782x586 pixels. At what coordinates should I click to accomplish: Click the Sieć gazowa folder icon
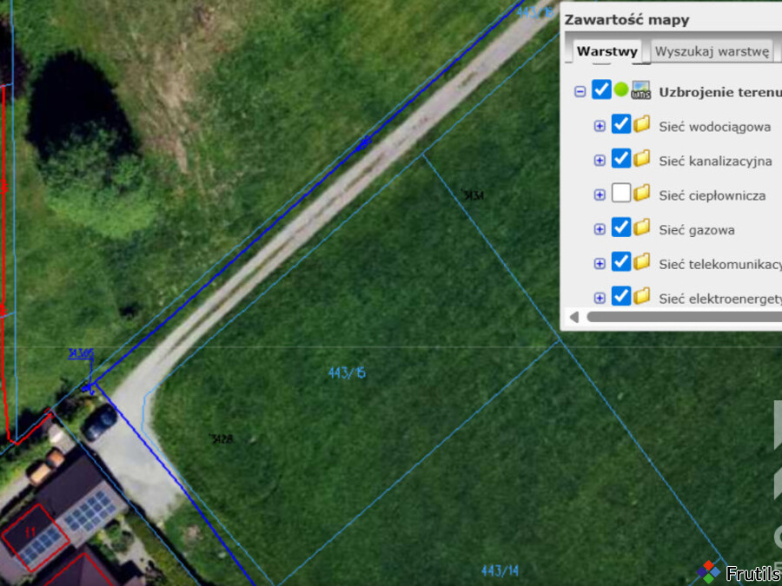tap(641, 227)
